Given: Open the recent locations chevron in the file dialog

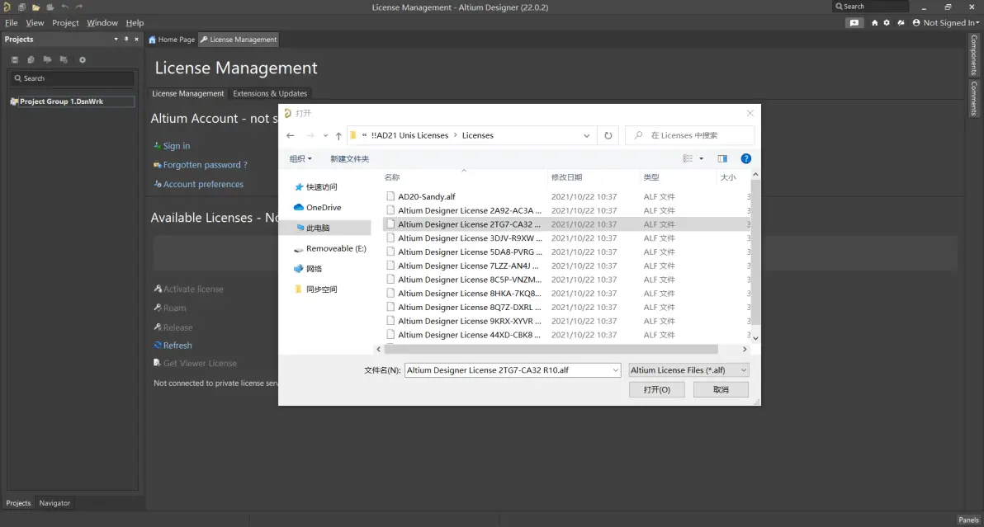Looking at the screenshot, I should 325,135.
